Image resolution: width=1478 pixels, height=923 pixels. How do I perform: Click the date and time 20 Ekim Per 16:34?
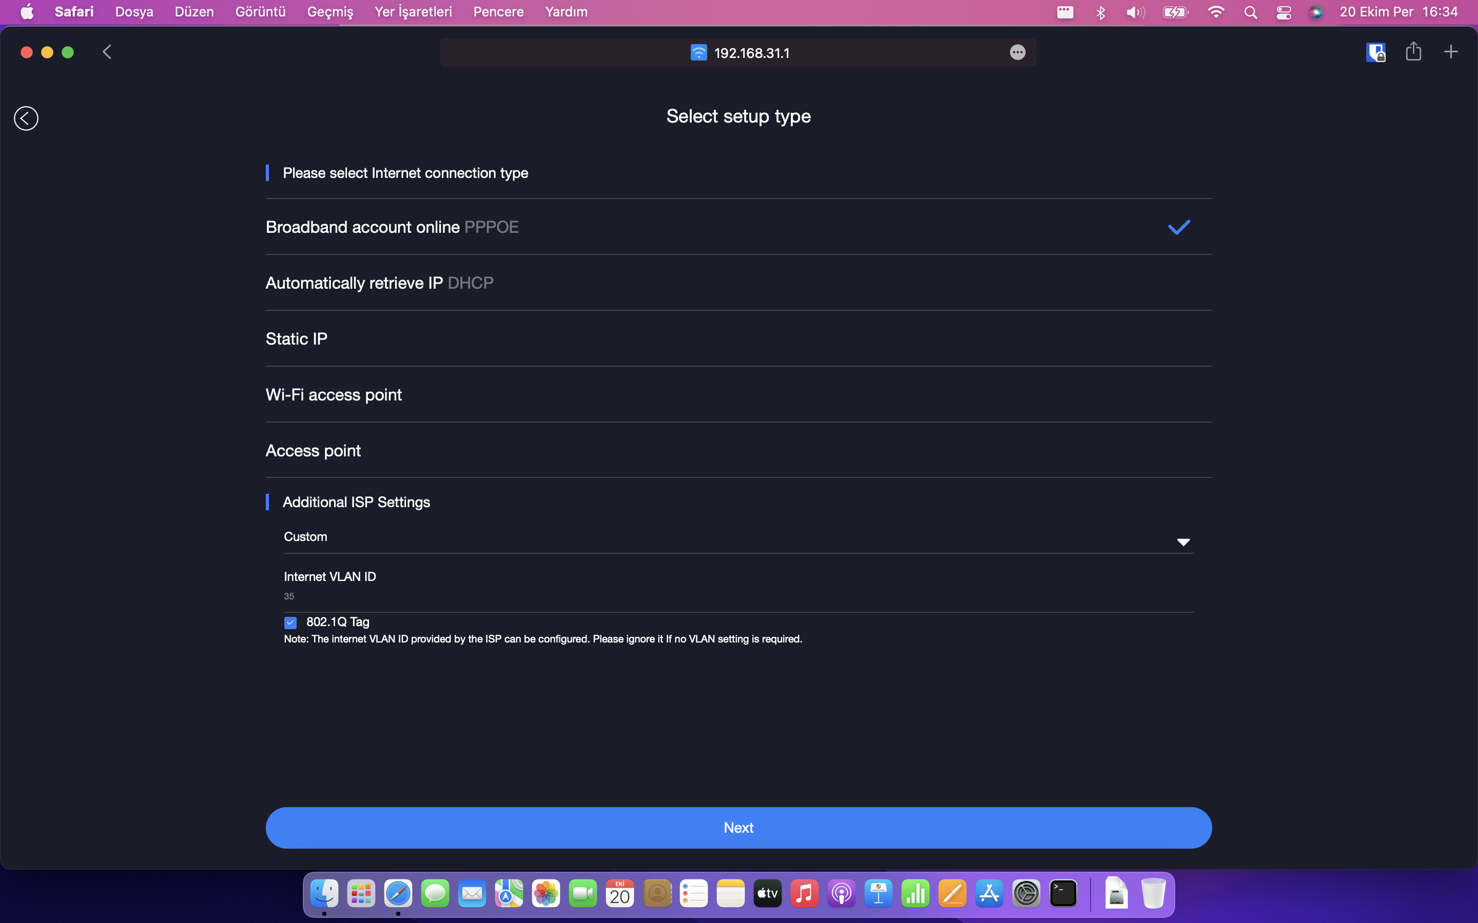click(x=1398, y=12)
